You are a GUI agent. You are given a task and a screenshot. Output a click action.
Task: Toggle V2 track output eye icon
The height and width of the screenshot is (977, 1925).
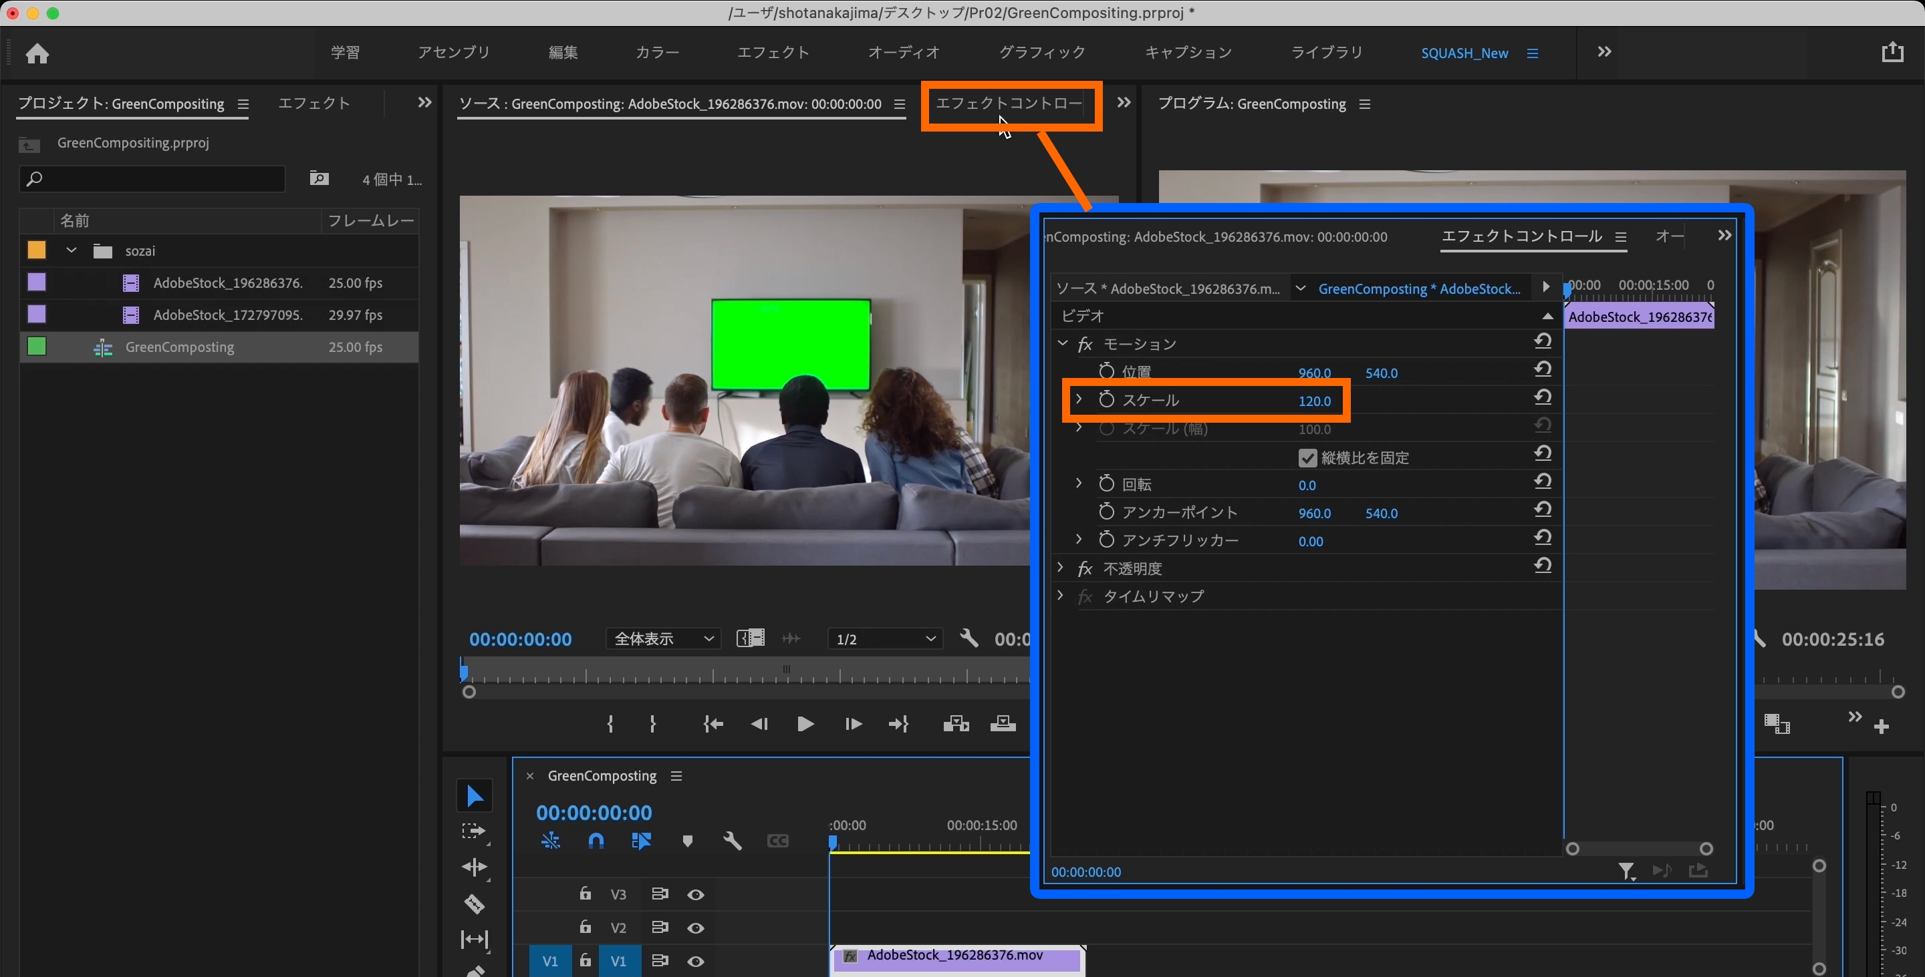coord(696,928)
